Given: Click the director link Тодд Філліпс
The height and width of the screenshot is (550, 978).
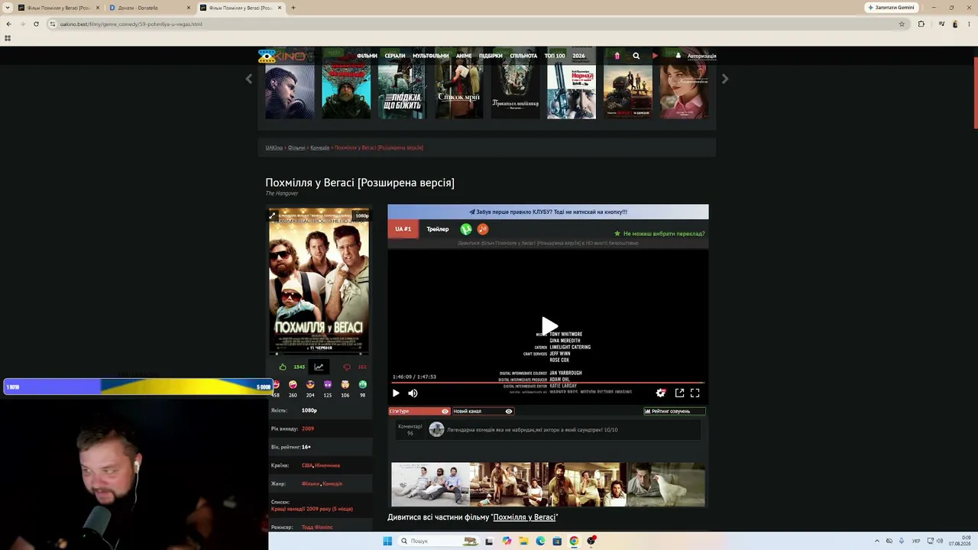Looking at the screenshot, I should 317,527.
